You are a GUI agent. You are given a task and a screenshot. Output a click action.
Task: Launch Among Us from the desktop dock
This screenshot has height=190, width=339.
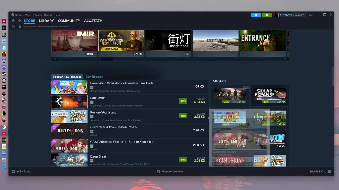[x=4, y=54]
